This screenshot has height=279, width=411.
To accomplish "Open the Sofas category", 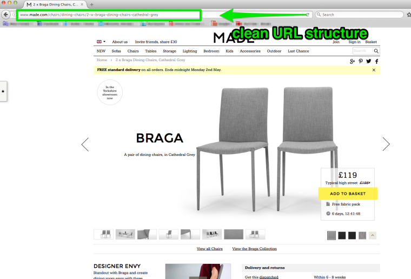I will tap(116, 51).
